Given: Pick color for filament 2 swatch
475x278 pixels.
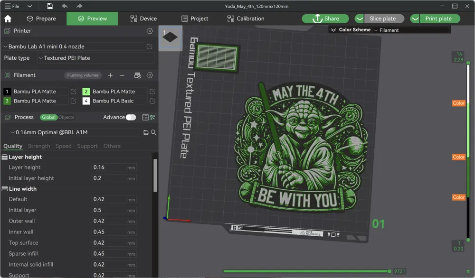Looking at the screenshot, I should pyautogui.click(x=86, y=92).
